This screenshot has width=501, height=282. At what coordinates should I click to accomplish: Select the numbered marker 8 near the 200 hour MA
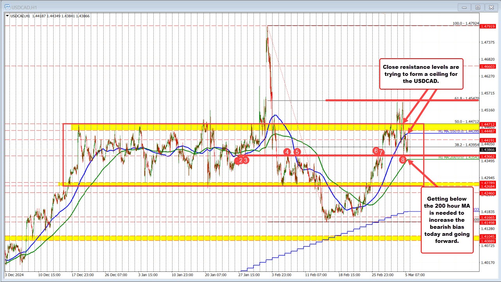pos(403,160)
